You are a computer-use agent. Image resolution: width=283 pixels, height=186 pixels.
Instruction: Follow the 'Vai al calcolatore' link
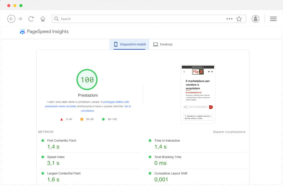click(x=127, y=106)
